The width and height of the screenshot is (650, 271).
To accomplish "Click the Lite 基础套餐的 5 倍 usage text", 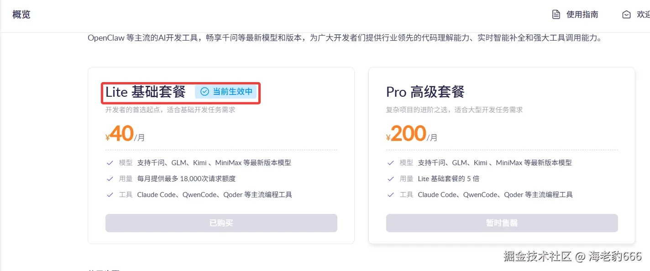I will pyautogui.click(x=448, y=179).
